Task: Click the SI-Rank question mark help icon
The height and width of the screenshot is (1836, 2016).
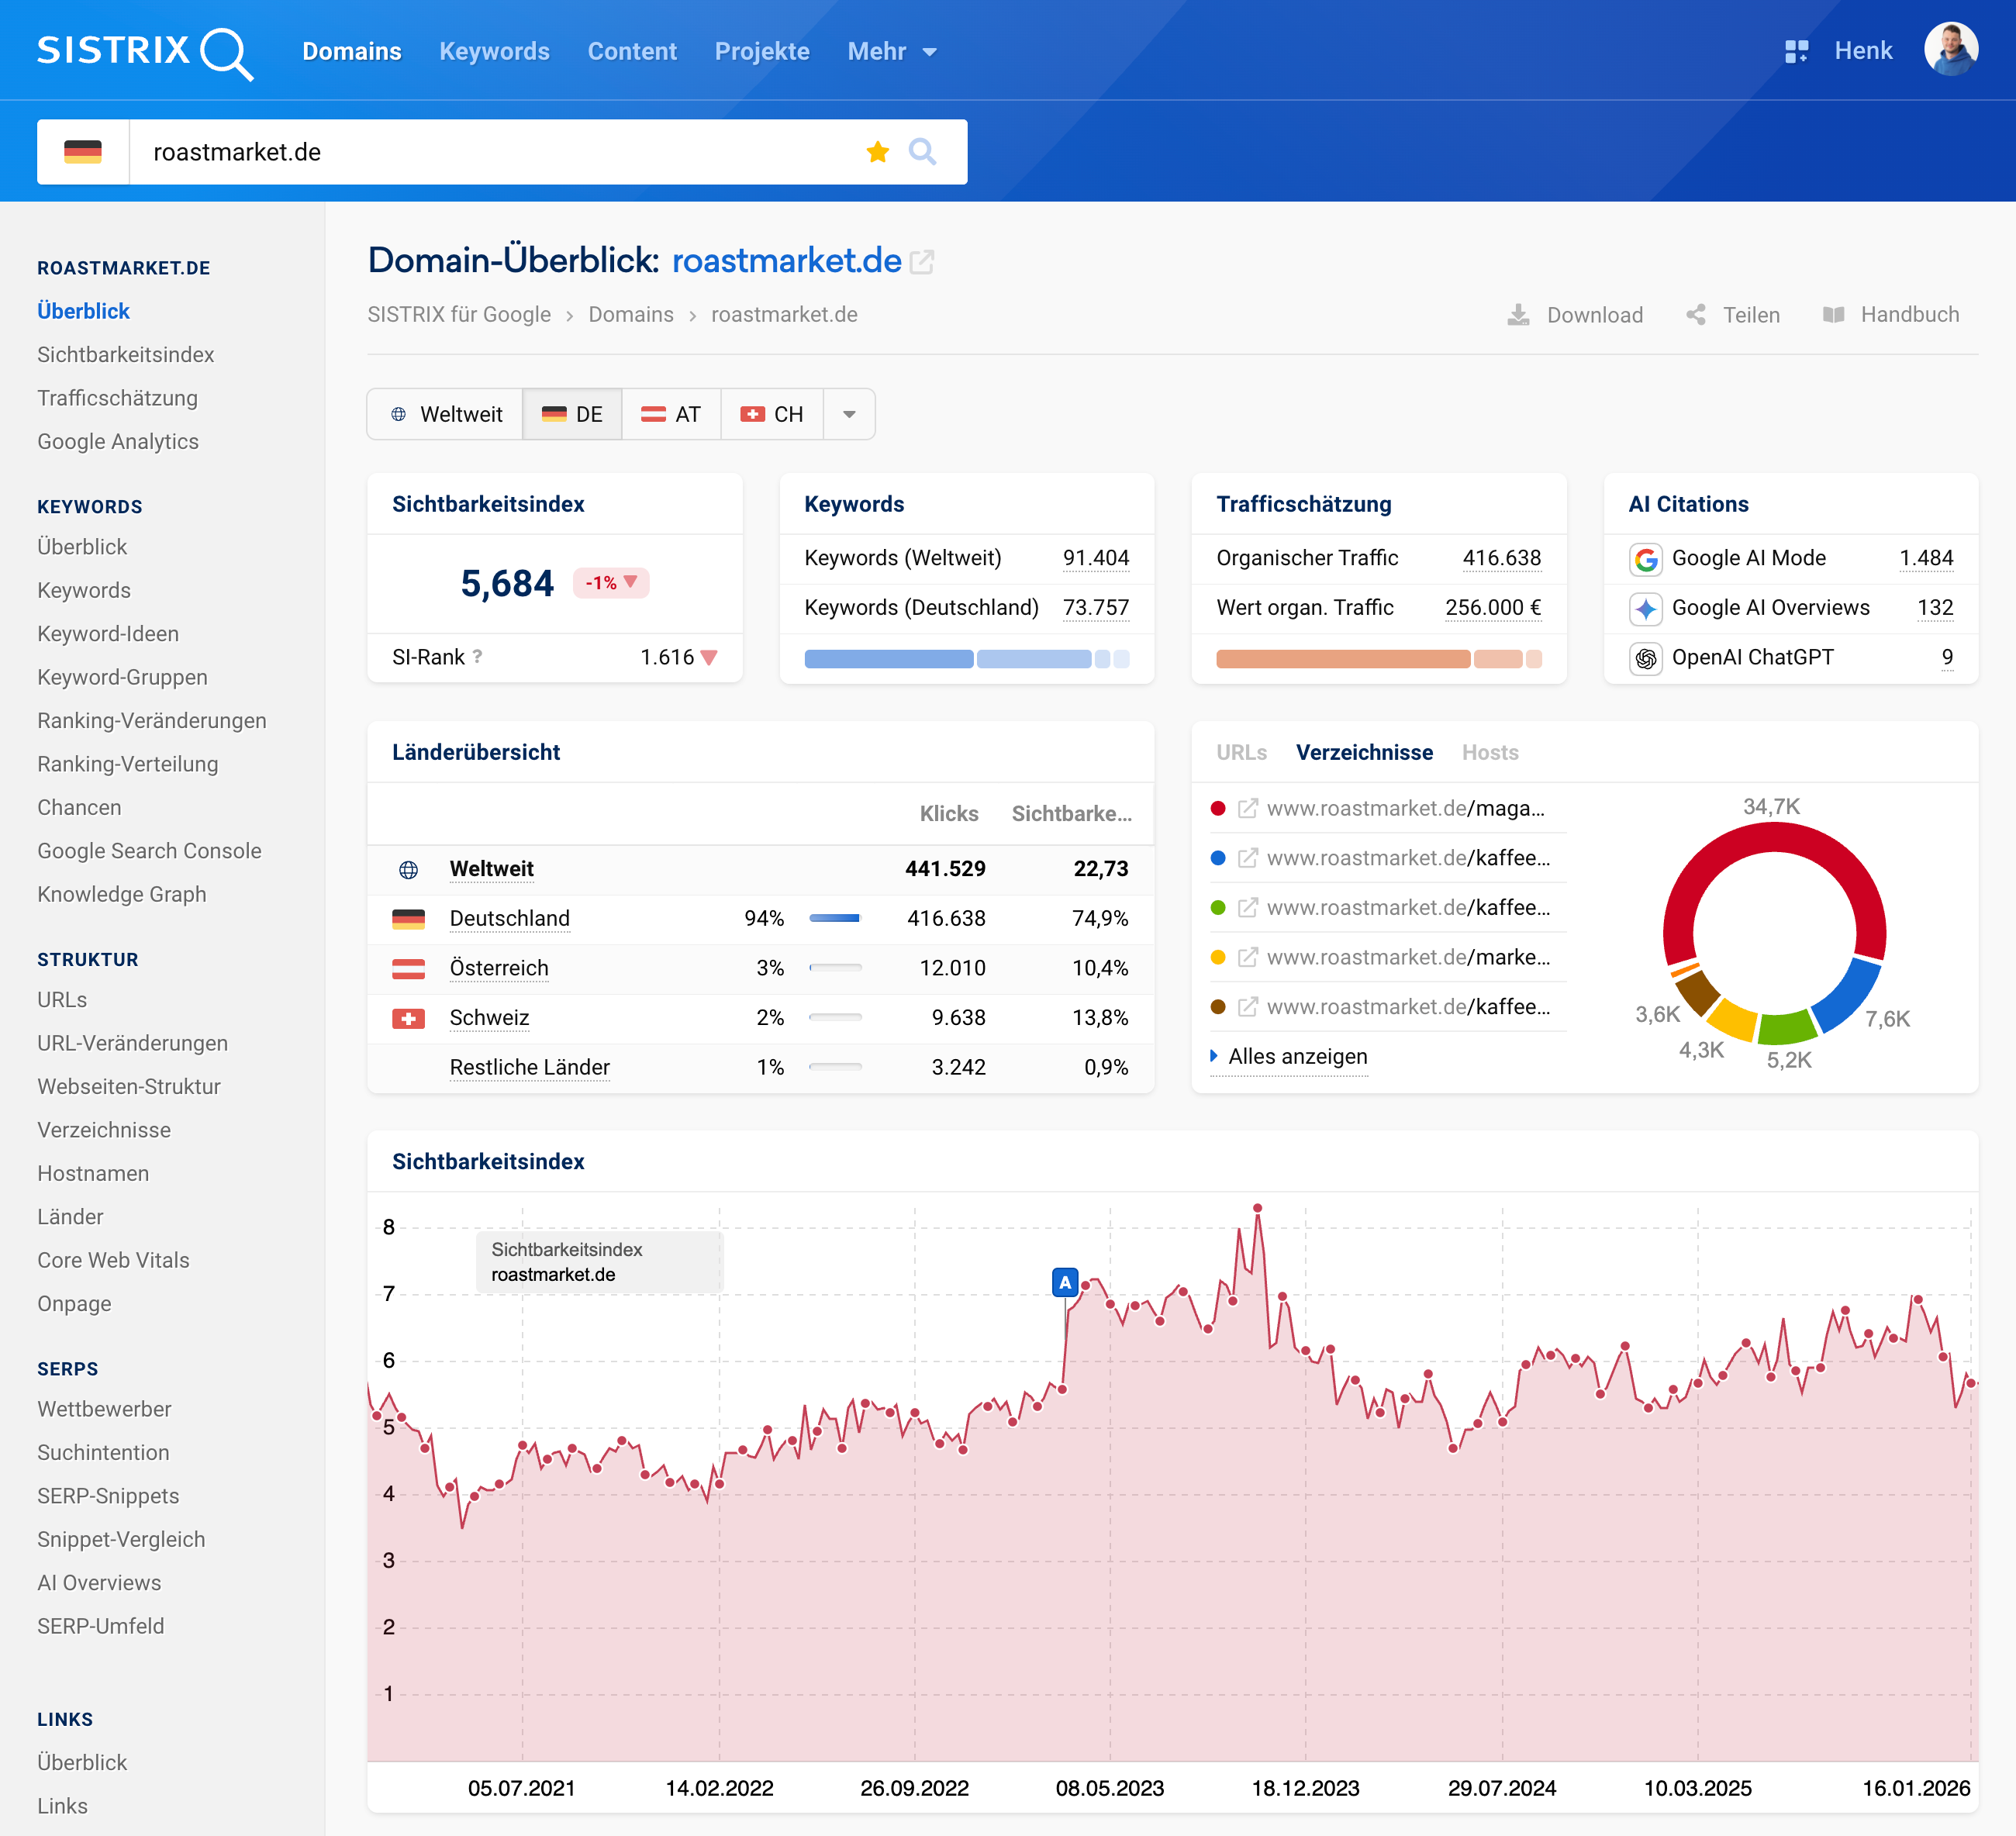Action: 479,658
